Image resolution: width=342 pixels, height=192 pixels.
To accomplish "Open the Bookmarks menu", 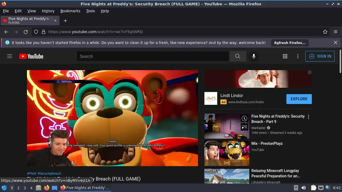I will 70,11.
